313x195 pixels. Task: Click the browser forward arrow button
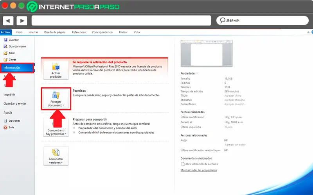point(22,21)
